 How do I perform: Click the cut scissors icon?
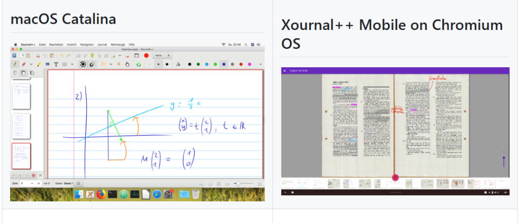tap(38, 55)
